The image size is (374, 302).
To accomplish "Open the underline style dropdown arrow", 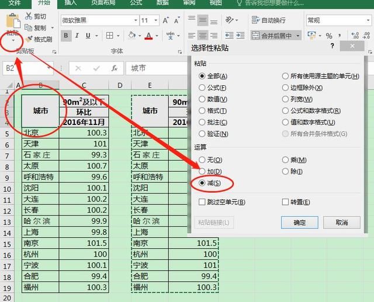I will point(96,36).
